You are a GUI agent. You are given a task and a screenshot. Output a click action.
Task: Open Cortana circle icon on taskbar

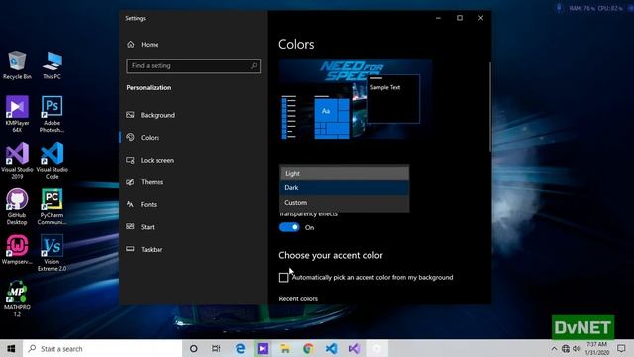194,348
